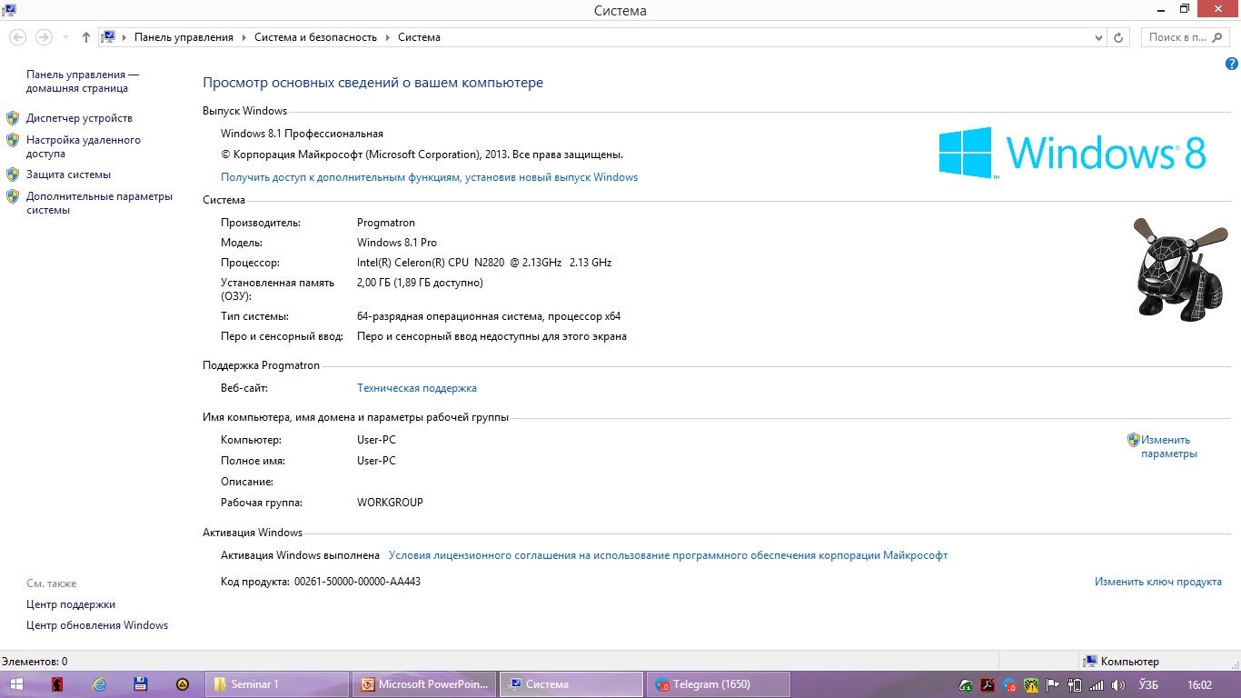Click the product code 00261-50000-00000-AA443
This screenshot has height=698, width=1241.
click(x=357, y=582)
